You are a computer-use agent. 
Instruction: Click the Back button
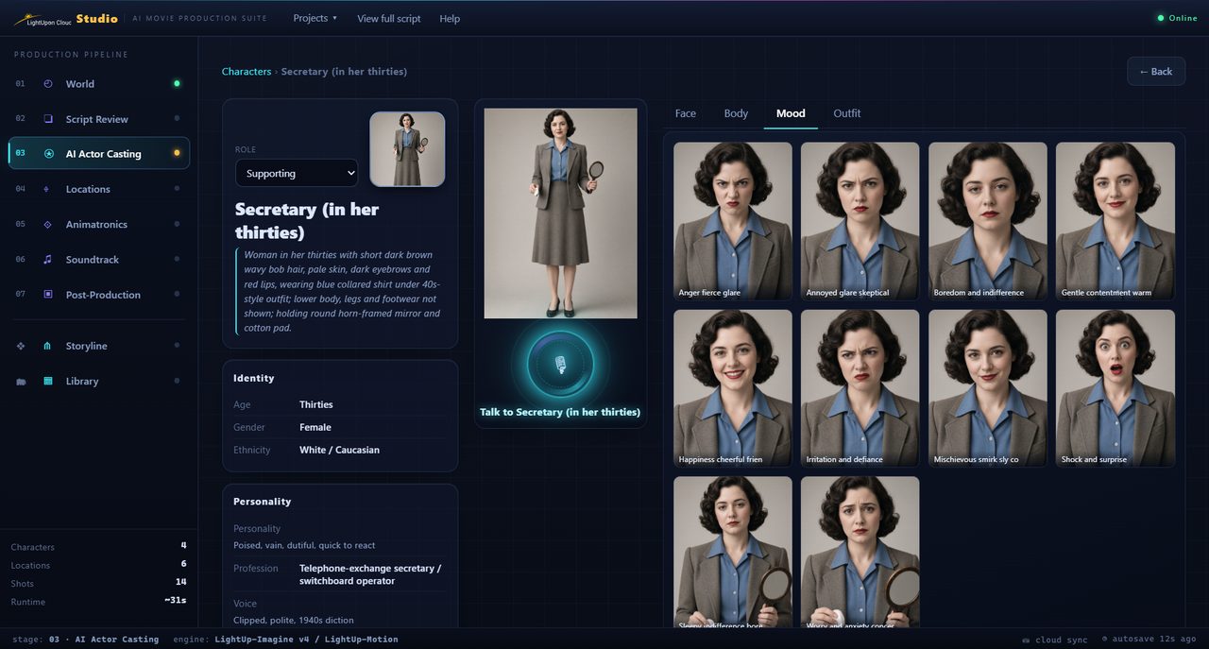(1156, 71)
